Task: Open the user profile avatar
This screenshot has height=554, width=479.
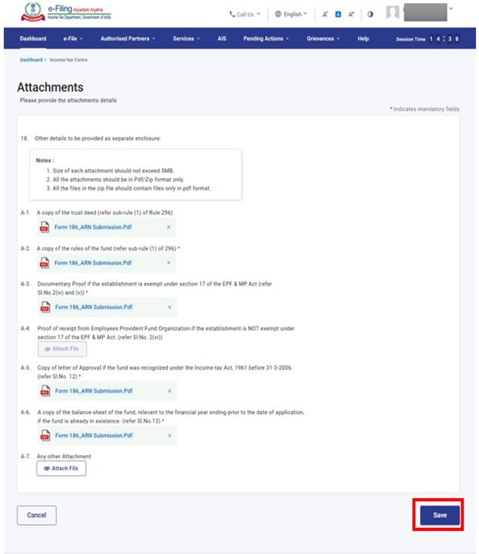Action: pyautogui.click(x=394, y=13)
